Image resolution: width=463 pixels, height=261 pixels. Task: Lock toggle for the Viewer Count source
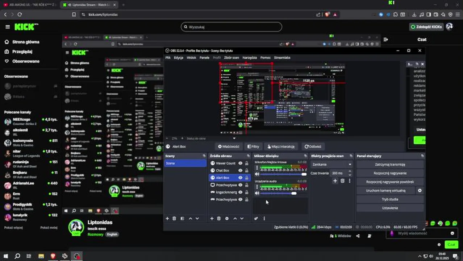[247, 163]
